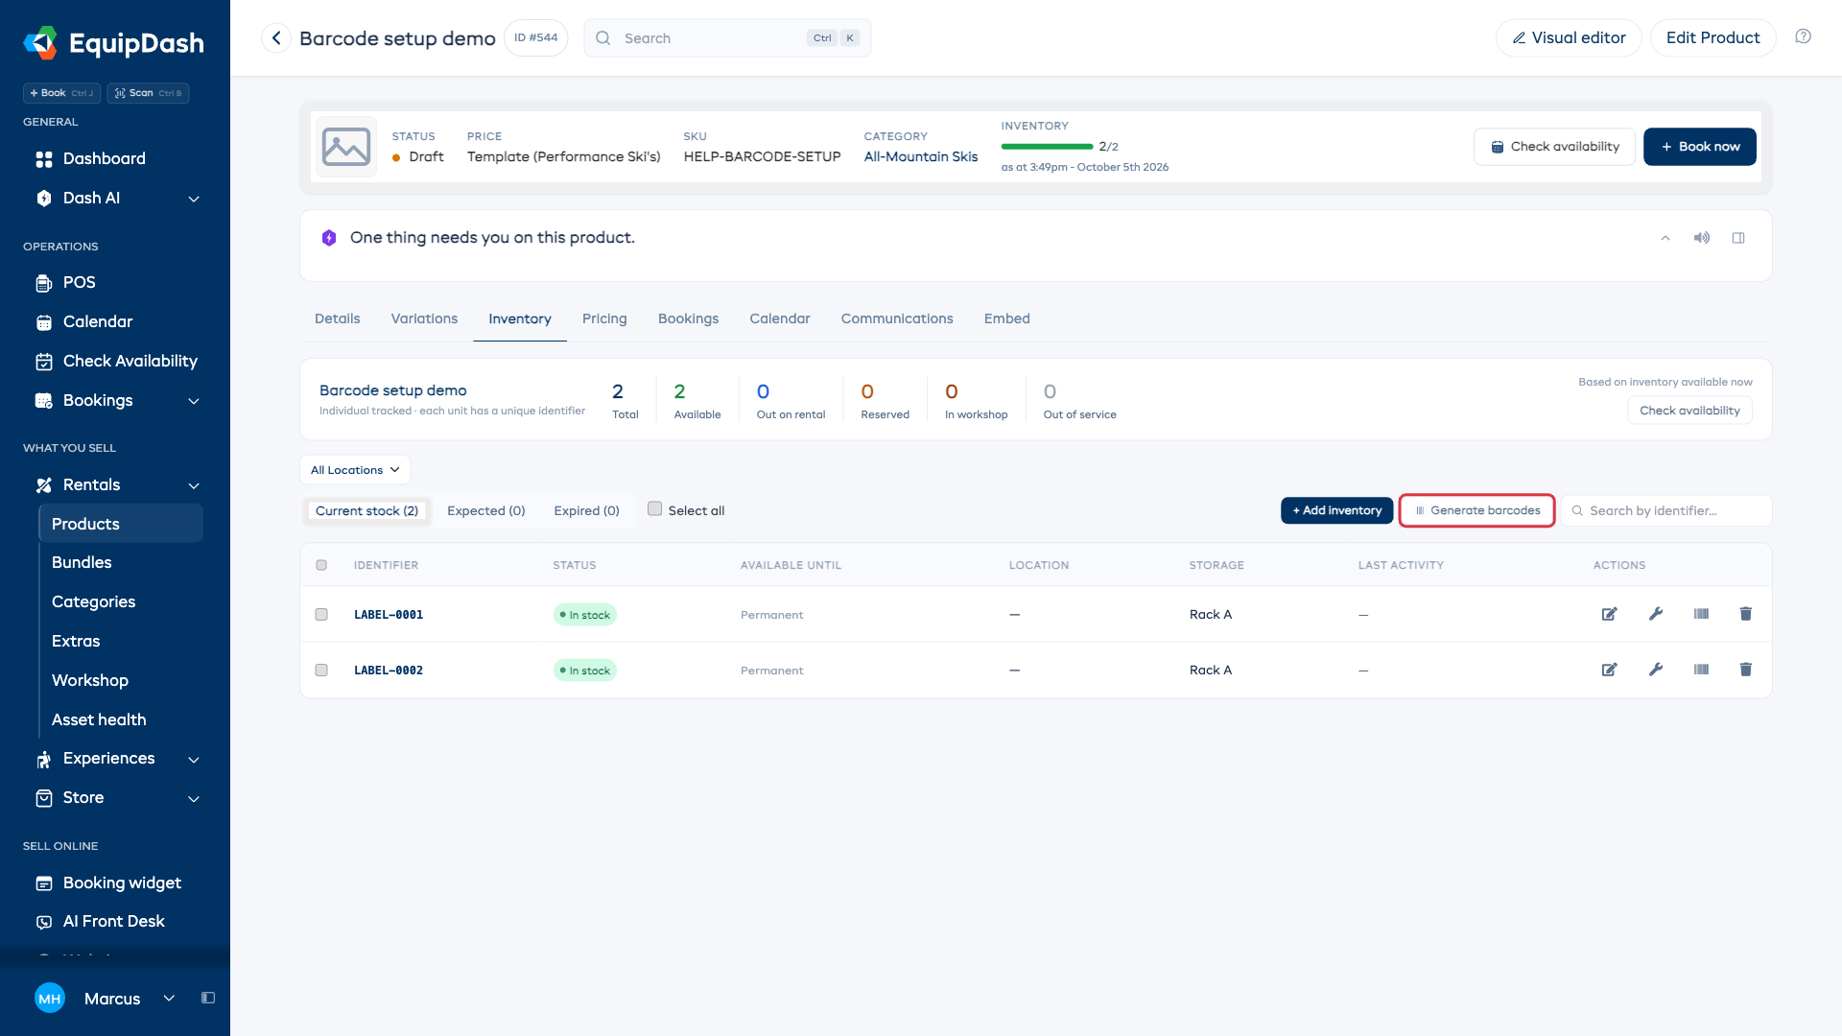
Task: Click the side panel icon in notice banner
Action: coord(1738,238)
